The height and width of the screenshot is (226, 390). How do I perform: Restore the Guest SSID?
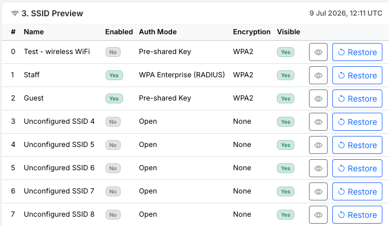point(357,99)
